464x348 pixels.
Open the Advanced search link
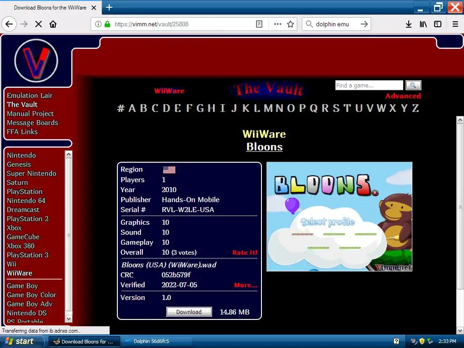point(403,96)
